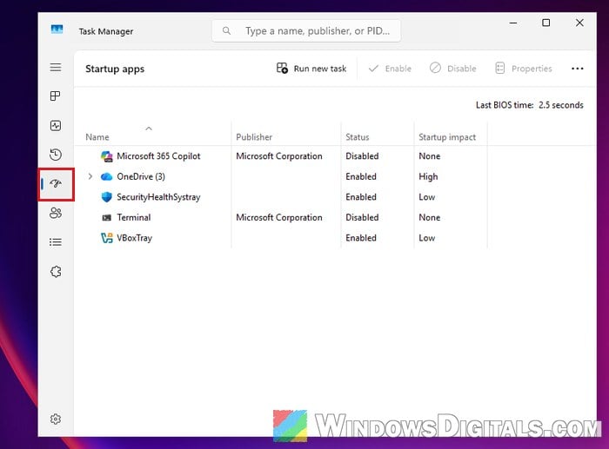Viewport: 609px width, 449px height.
Task: Click Enabled status of SecurityHealthSystray row
Action: (x=361, y=197)
